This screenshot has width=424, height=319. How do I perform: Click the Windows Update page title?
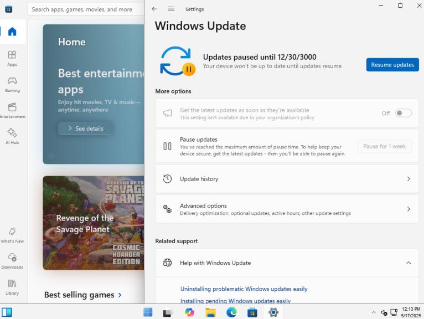click(x=200, y=26)
